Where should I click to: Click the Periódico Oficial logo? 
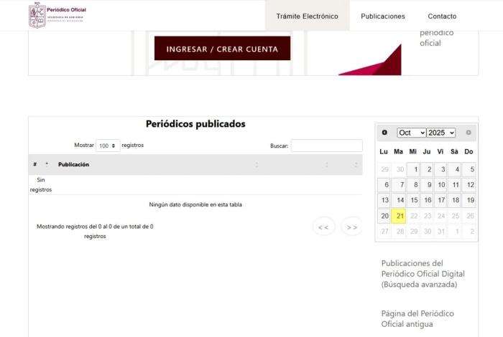[x=57, y=15]
